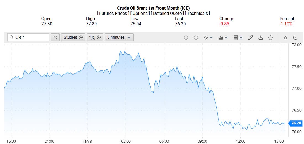Add a study with Studies button

[73, 37]
